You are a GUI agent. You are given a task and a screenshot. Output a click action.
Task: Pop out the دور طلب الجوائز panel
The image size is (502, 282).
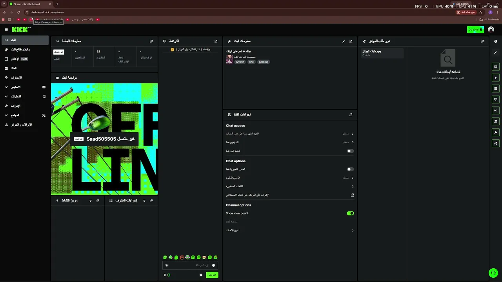pos(482,41)
